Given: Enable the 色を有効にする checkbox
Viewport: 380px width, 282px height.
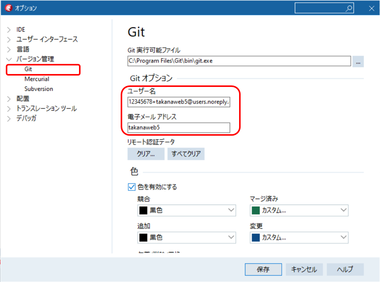Looking at the screenshot, I should click(x=131, y=187).
